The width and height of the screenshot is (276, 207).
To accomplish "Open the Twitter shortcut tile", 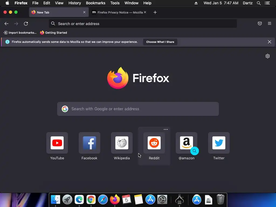I will [x=219, y=143].
